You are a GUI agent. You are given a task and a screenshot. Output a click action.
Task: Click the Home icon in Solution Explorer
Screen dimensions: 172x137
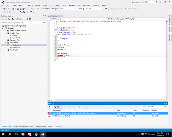point(9,19)
